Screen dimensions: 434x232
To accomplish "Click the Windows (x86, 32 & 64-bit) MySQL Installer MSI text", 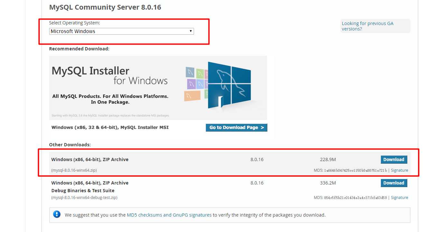I will pyautogui.click(x=110, y=127).
